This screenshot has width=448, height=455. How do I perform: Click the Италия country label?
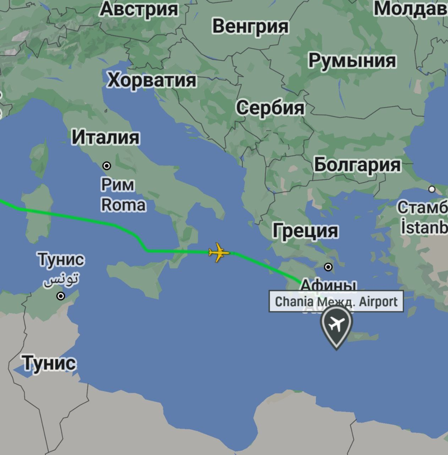coord(106,137)
